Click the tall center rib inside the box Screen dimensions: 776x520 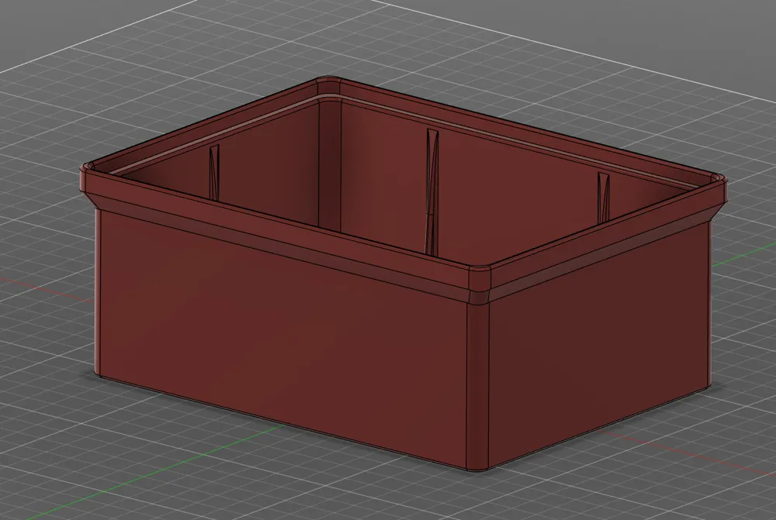click(432, 191)
